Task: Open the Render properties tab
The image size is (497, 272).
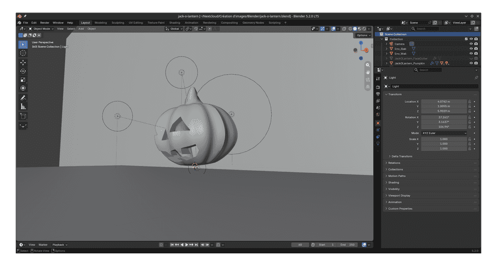Action: tap(378, 87)
